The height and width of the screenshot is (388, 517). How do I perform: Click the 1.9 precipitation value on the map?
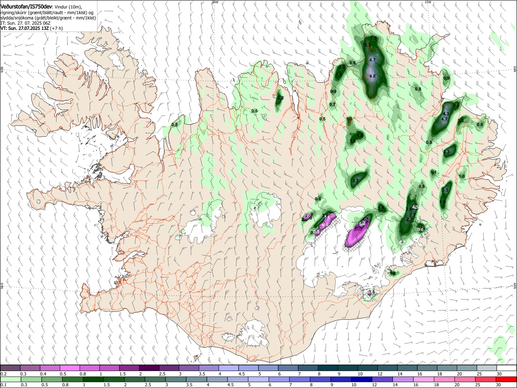(x=443, y=202)
